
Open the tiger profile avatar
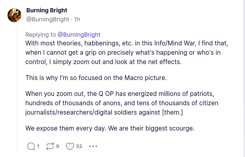coord(14,15)
